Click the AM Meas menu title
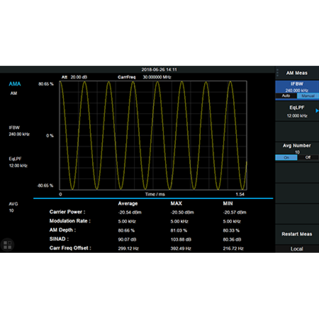The image size is (319, 319). (x=297, y=73)
